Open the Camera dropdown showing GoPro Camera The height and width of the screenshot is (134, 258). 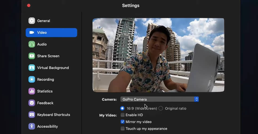pyautogui.click(x=157, y=99)
